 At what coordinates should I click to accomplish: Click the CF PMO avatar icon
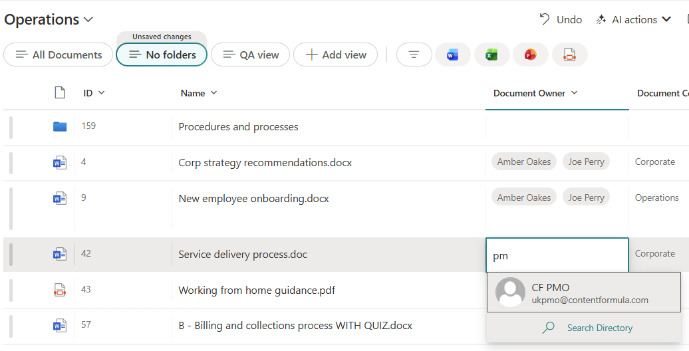(x=510, y=292)
